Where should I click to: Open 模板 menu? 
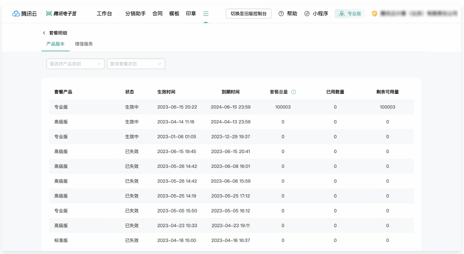coord(174,14)
